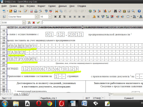Apply Percent number format icon
The height and width of the screenshot is (107, 143).
tap(98, 17)
